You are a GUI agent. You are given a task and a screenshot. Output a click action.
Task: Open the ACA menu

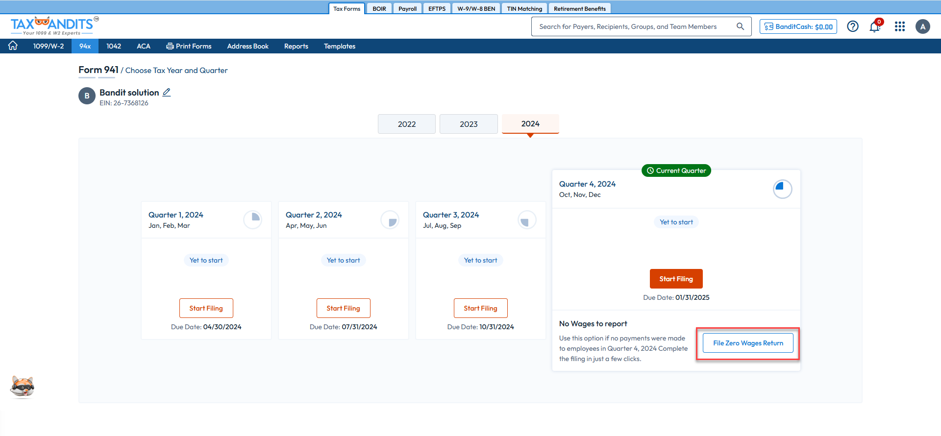(144, 46)
